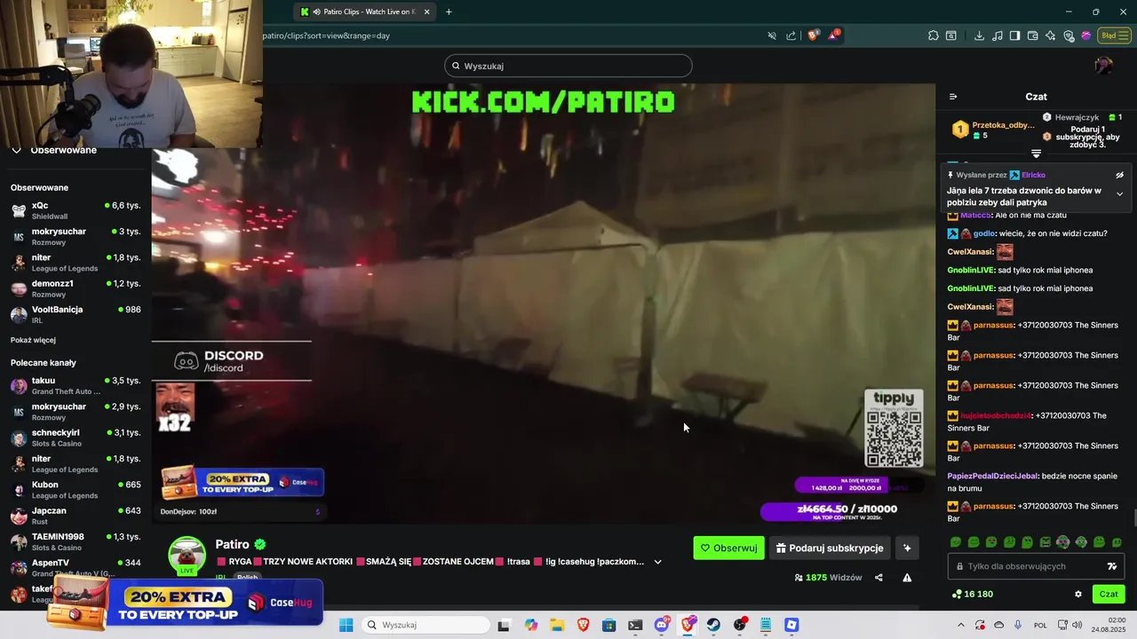Click the stream share icon
This screenshot has width=1137, height=639.
pos(879,578)
